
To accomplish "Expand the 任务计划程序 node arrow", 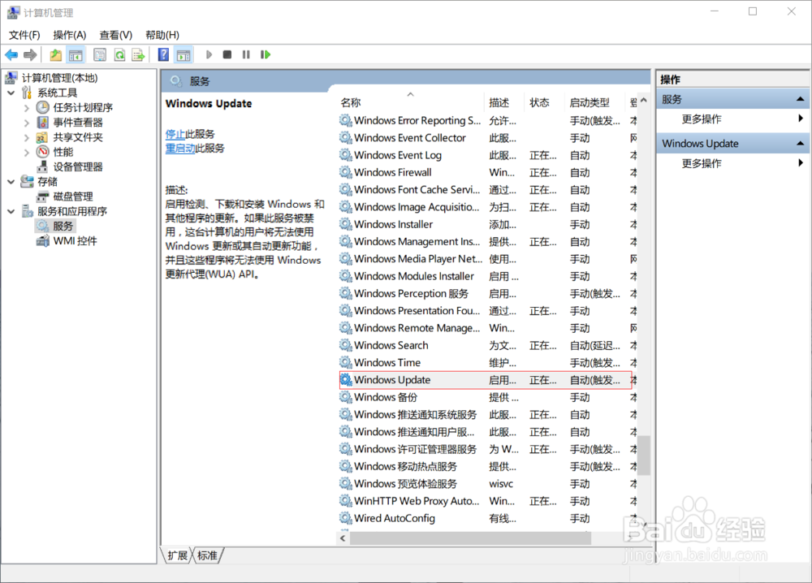I will [x=27, y=108].
